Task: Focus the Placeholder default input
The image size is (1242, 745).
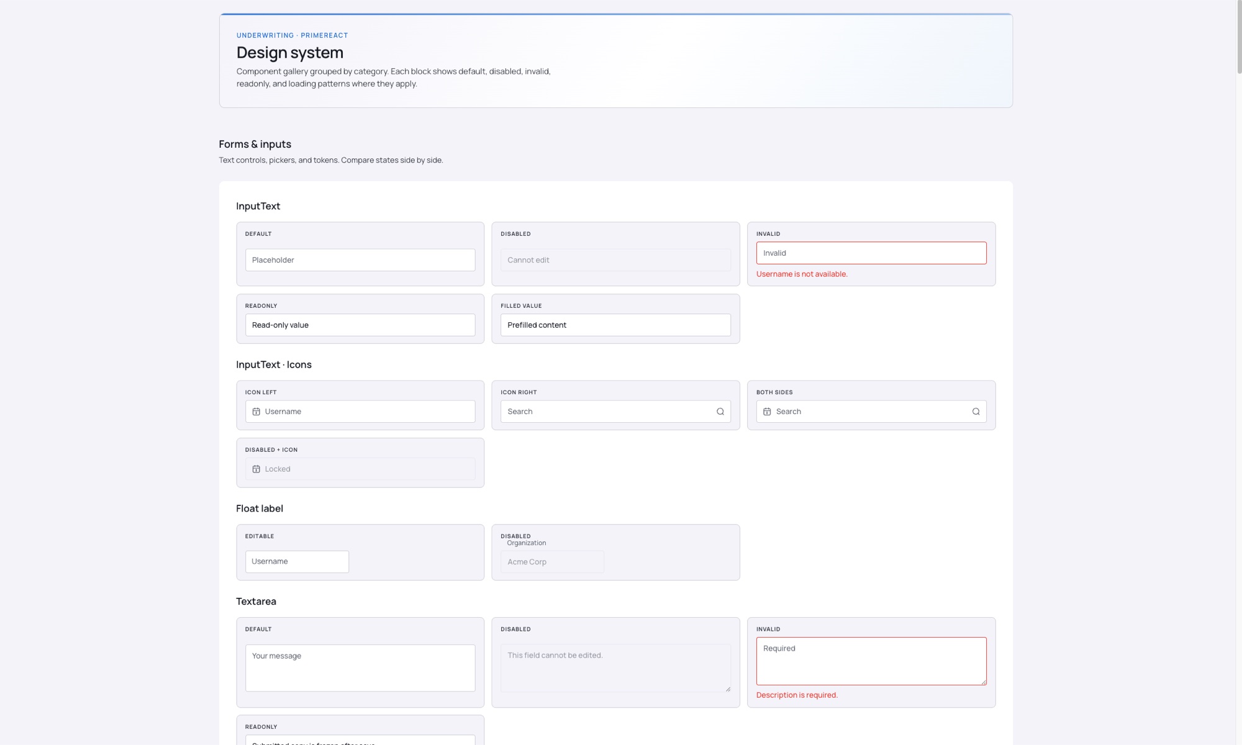Action: pos(360,260)
